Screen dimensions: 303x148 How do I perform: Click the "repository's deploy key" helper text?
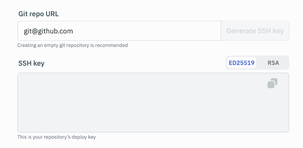56,137
